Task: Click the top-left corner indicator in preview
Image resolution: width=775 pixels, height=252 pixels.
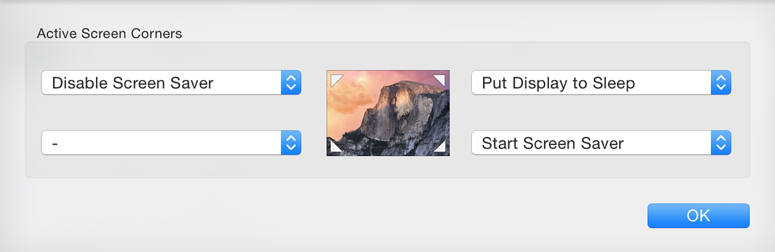Action: pos(334,78)
